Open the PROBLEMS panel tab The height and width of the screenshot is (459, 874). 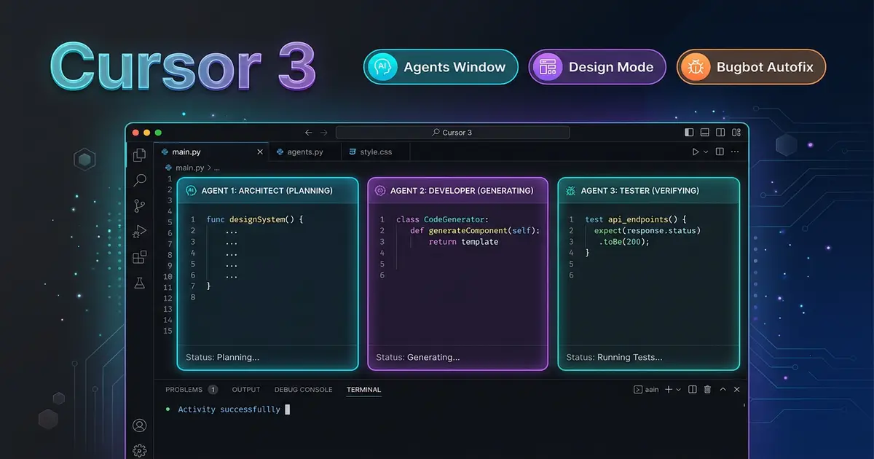click(x=184, y=390)
